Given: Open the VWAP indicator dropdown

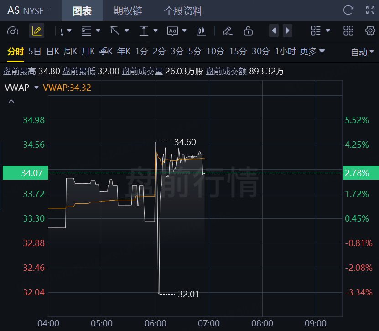Looking at the screenshot, I should coord(21,88).
